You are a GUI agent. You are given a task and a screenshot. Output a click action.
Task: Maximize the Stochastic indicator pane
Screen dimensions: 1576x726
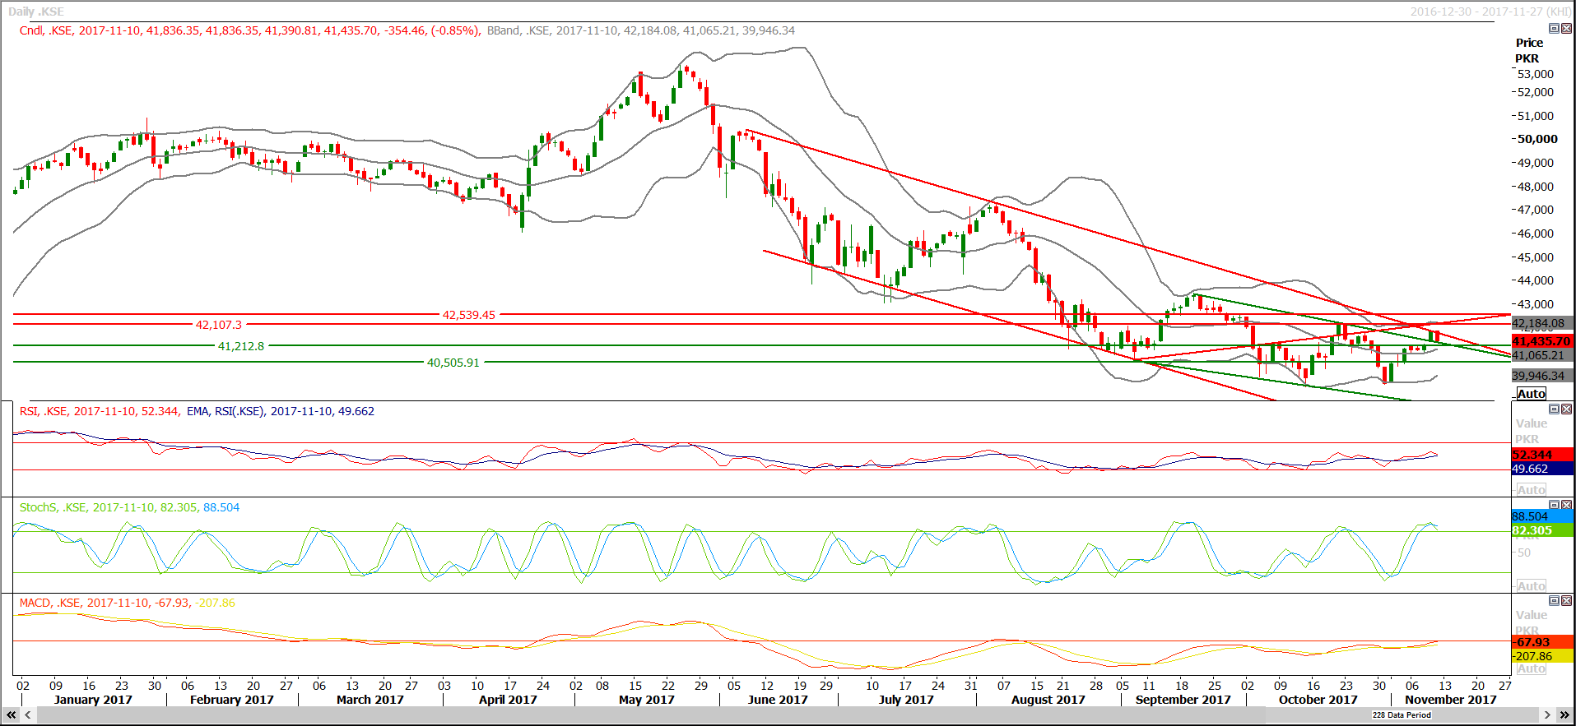click(1554, 505)
